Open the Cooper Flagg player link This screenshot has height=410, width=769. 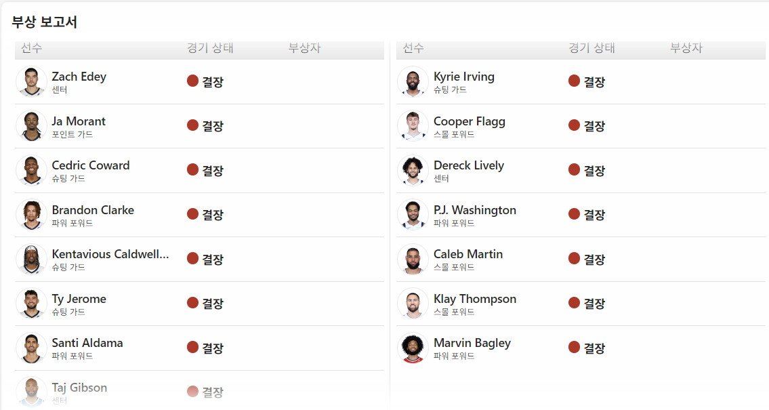(x=469, y=121)
